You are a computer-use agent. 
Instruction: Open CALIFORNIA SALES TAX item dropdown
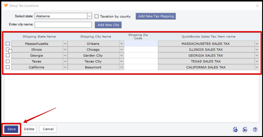(257, 67)
